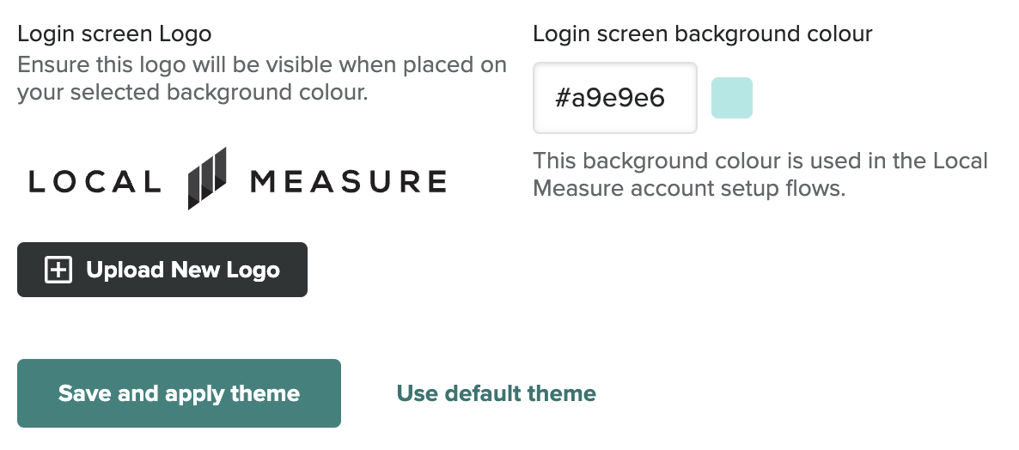
Task: Revert with the Use default theme link
Action: point(496,393)
